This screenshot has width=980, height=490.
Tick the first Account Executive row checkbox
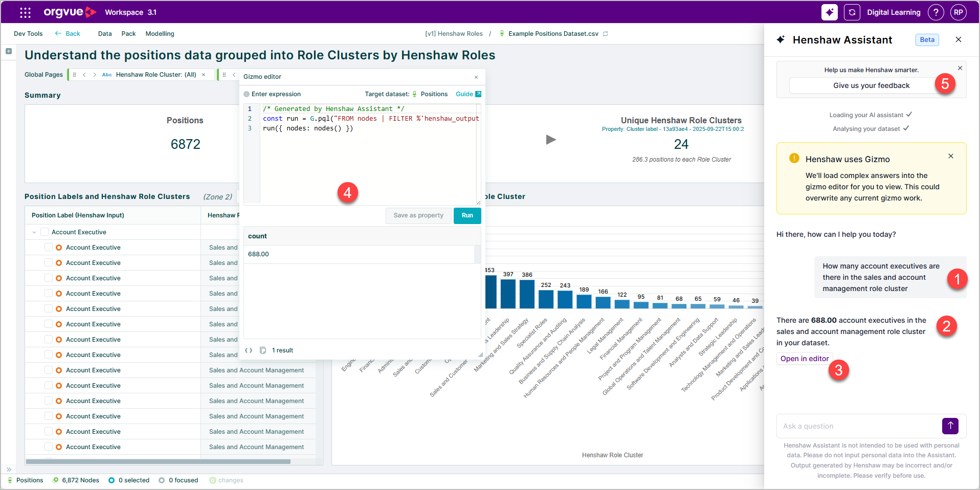(49, 248)
